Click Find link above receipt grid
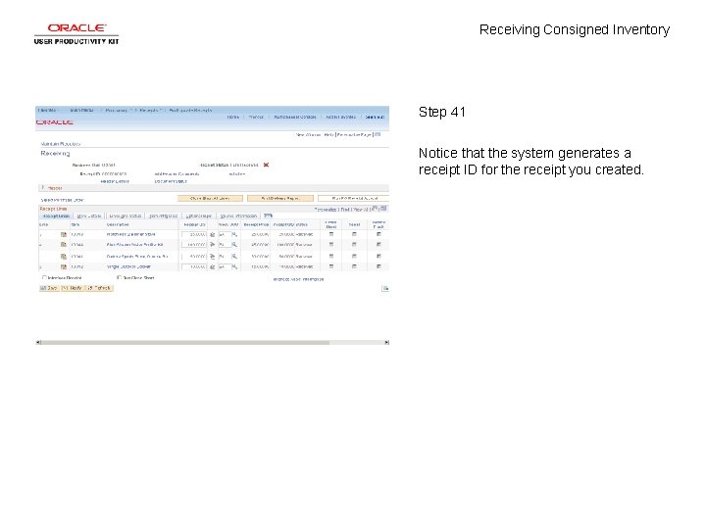 point(345,210)
